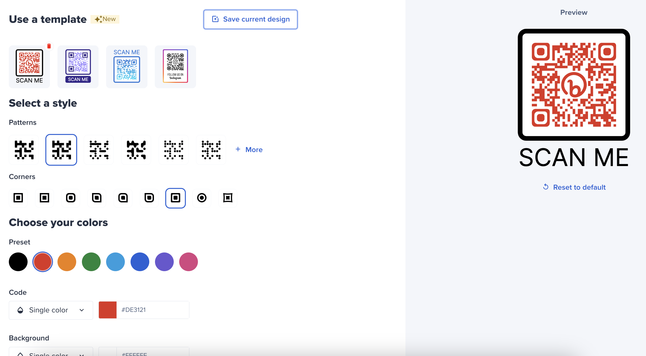Click Save current design button
Viewport: 646px width, 356px height.
pos(250,19)
